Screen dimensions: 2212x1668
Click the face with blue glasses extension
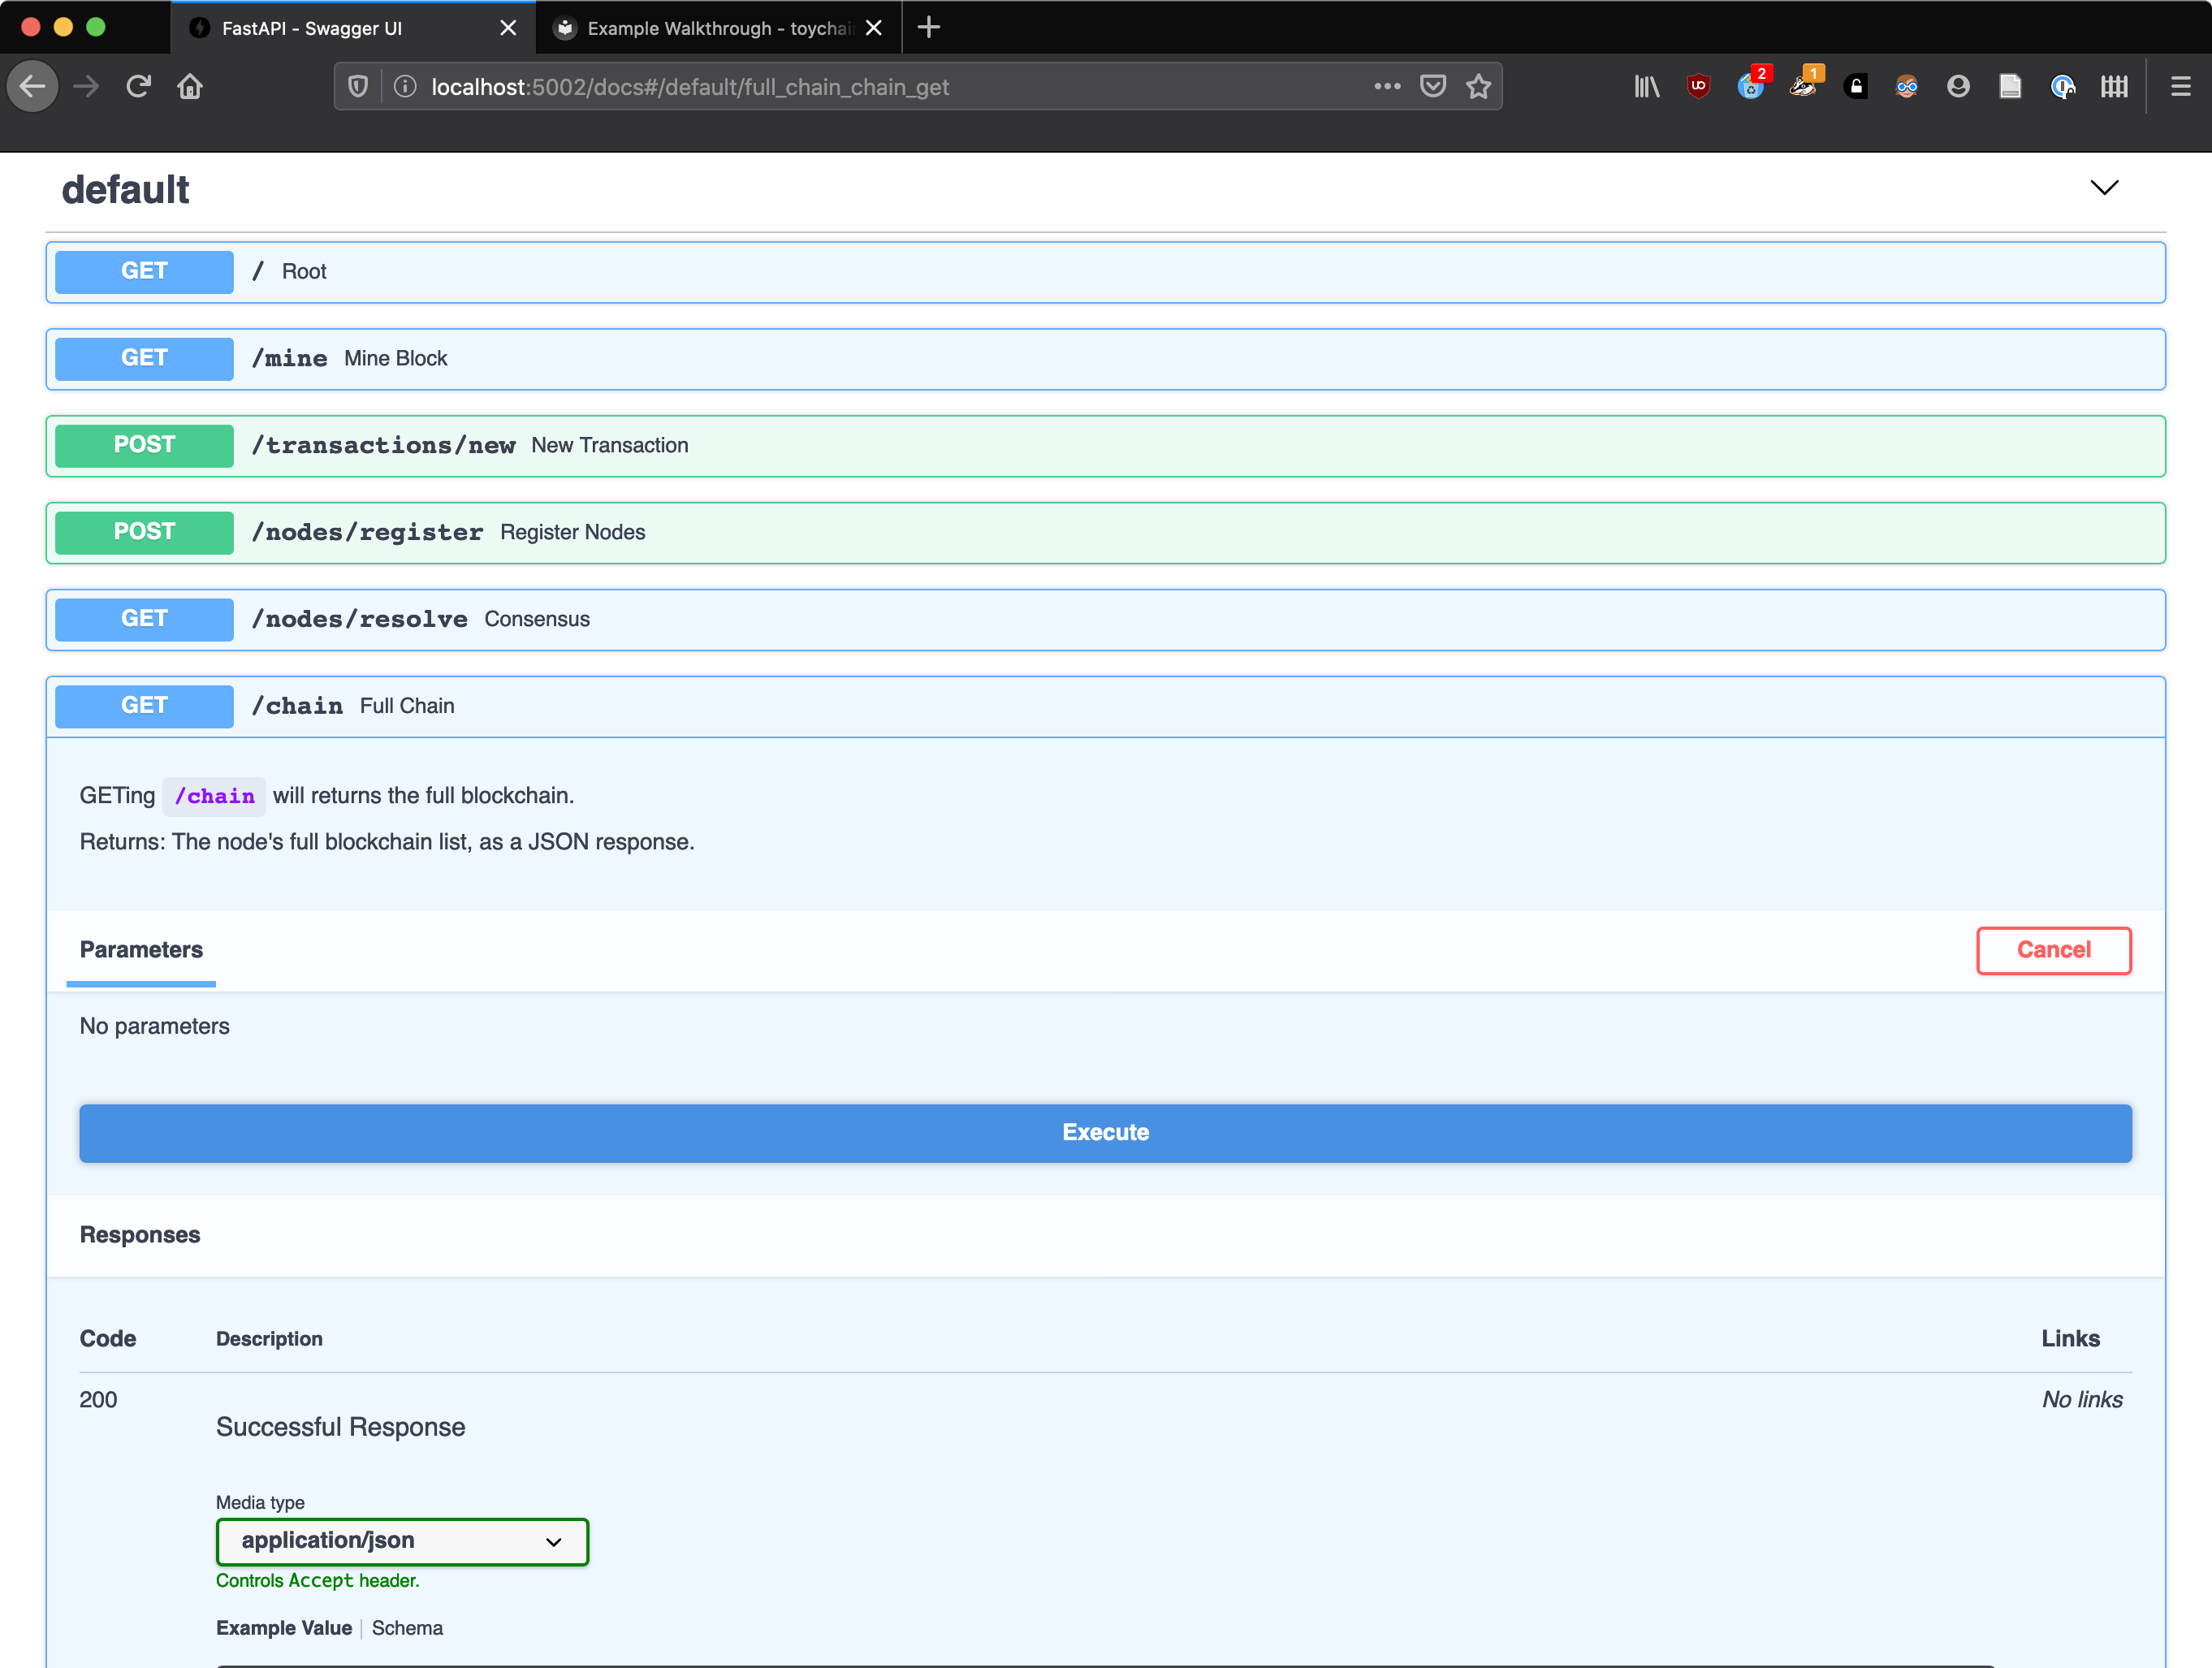pyautogui.click(x=1907, y=87)
